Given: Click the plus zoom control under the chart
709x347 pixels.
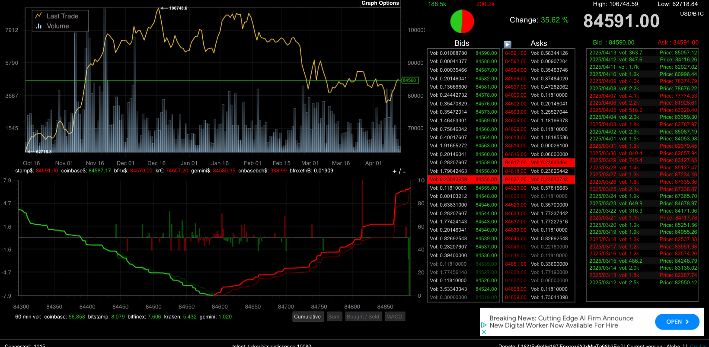Looking at the screenshot, I should pyautogui.click(x=394, y=172).
